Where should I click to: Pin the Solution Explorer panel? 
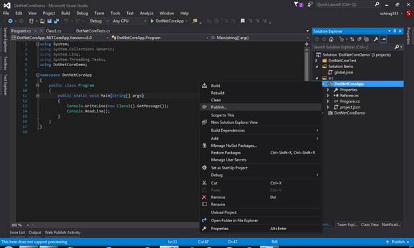coord(395,31)
